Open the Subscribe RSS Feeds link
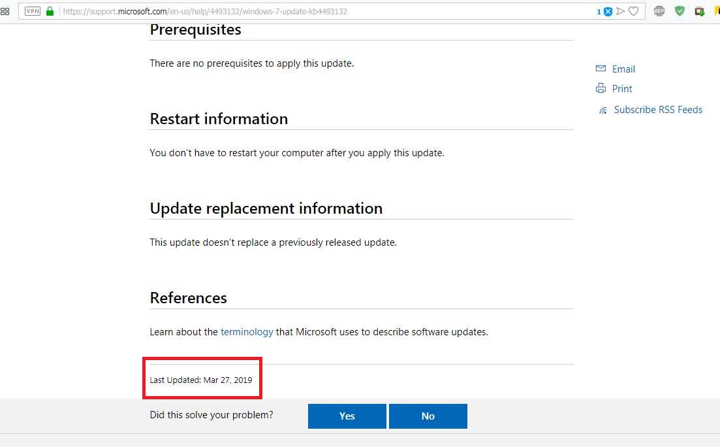 tap(658, 110)
